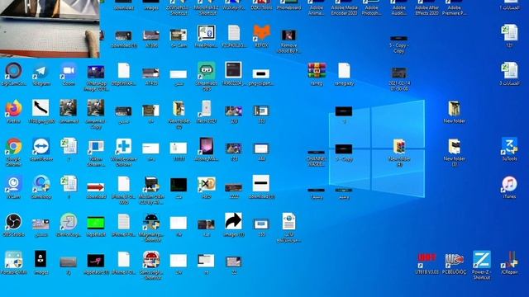Open the 5 - Copy thumbnail
529x297 pixels.
pyautogui.click(x=344, y=148)
